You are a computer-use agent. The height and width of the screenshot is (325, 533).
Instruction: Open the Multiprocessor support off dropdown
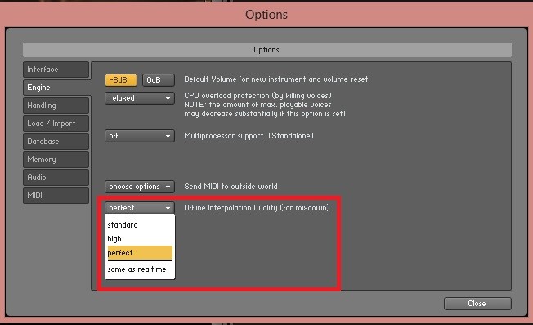[140, 136]
